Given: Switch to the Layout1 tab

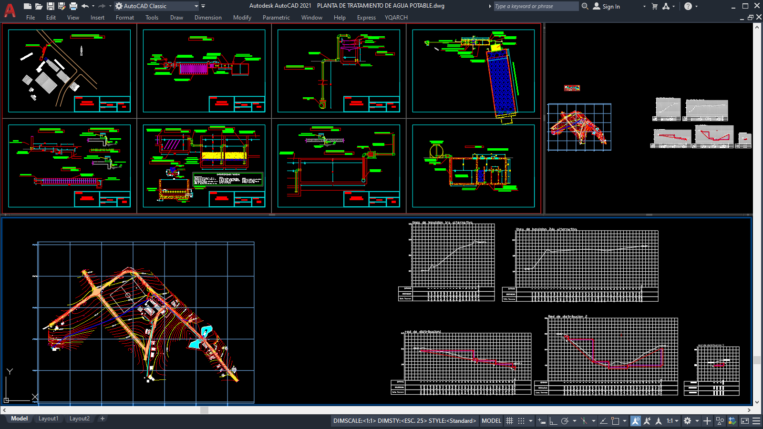Looking at the screenshot, I should pos(48,418).
